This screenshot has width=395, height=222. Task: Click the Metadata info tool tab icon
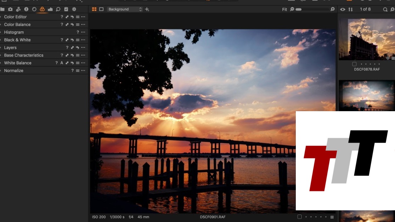coord(26,9)
